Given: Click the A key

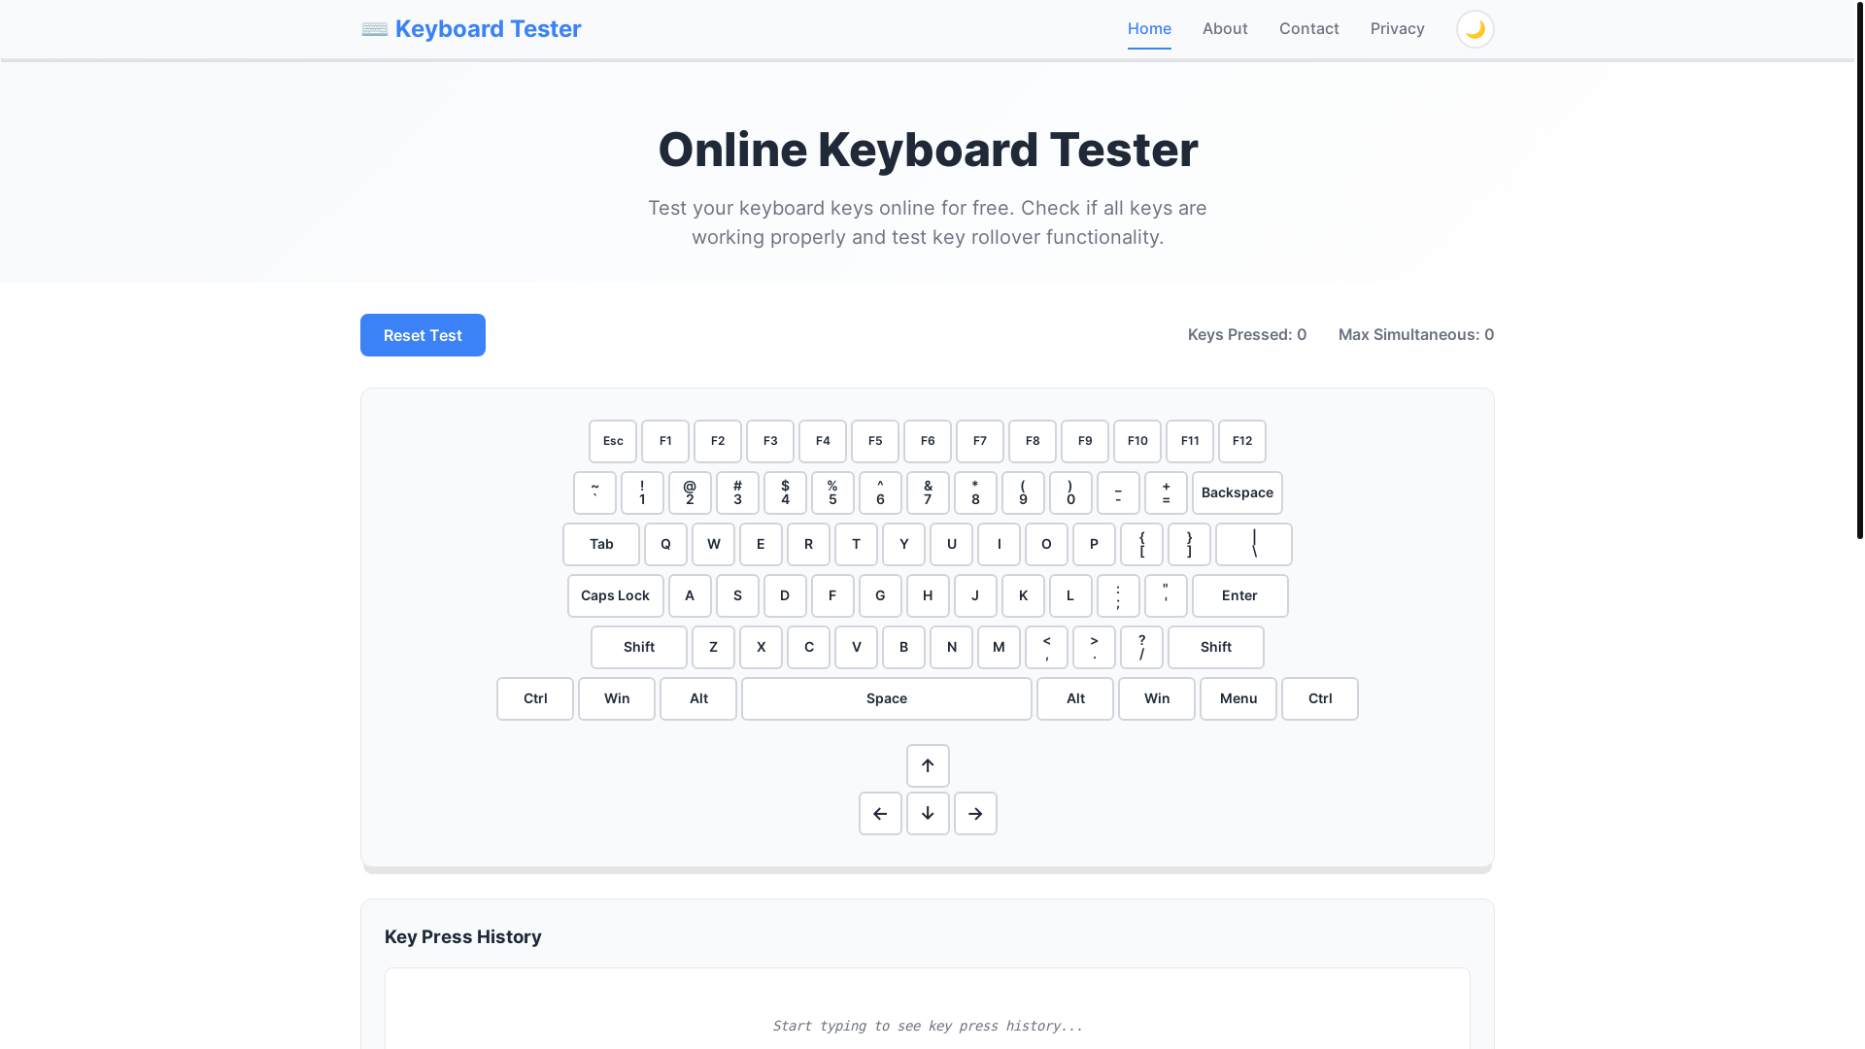Looking at the screenshot, I should tap(690, 595).
